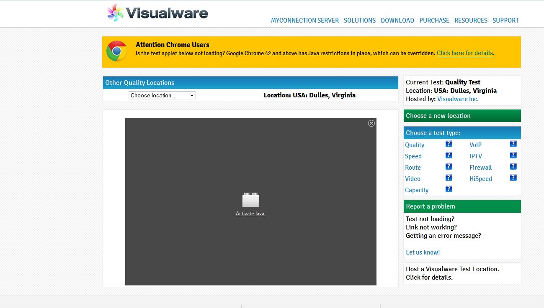Click the Attention Chrome Users heading
This screenshot has width=544, height=308.
(173, 45)
